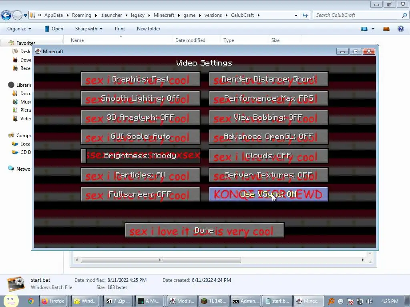This screenshot has width=410, height=307.
Task: Toggle Smooth Lighting: Off option
Action: [x=141, y=98]
